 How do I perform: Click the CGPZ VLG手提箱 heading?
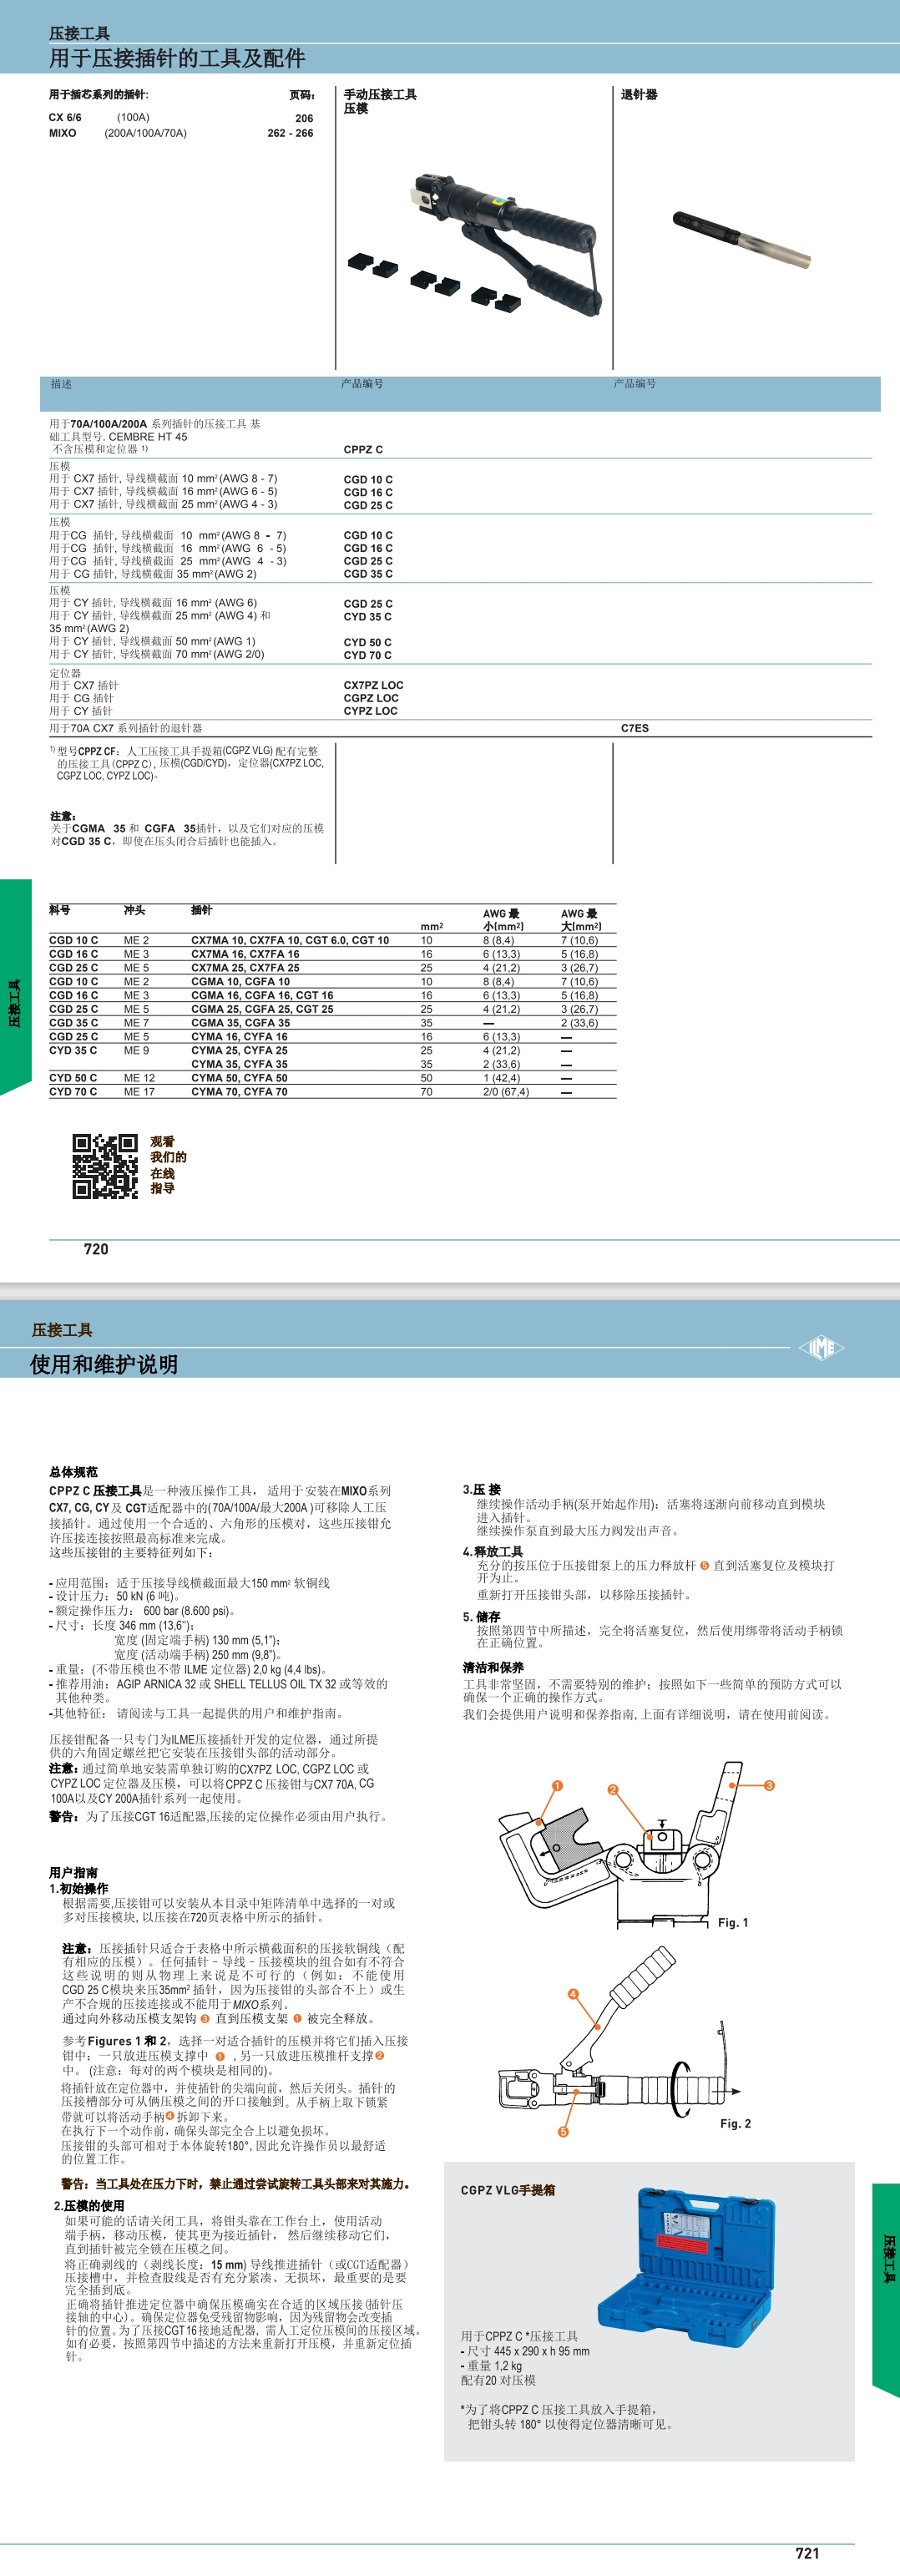[508, 2190]
